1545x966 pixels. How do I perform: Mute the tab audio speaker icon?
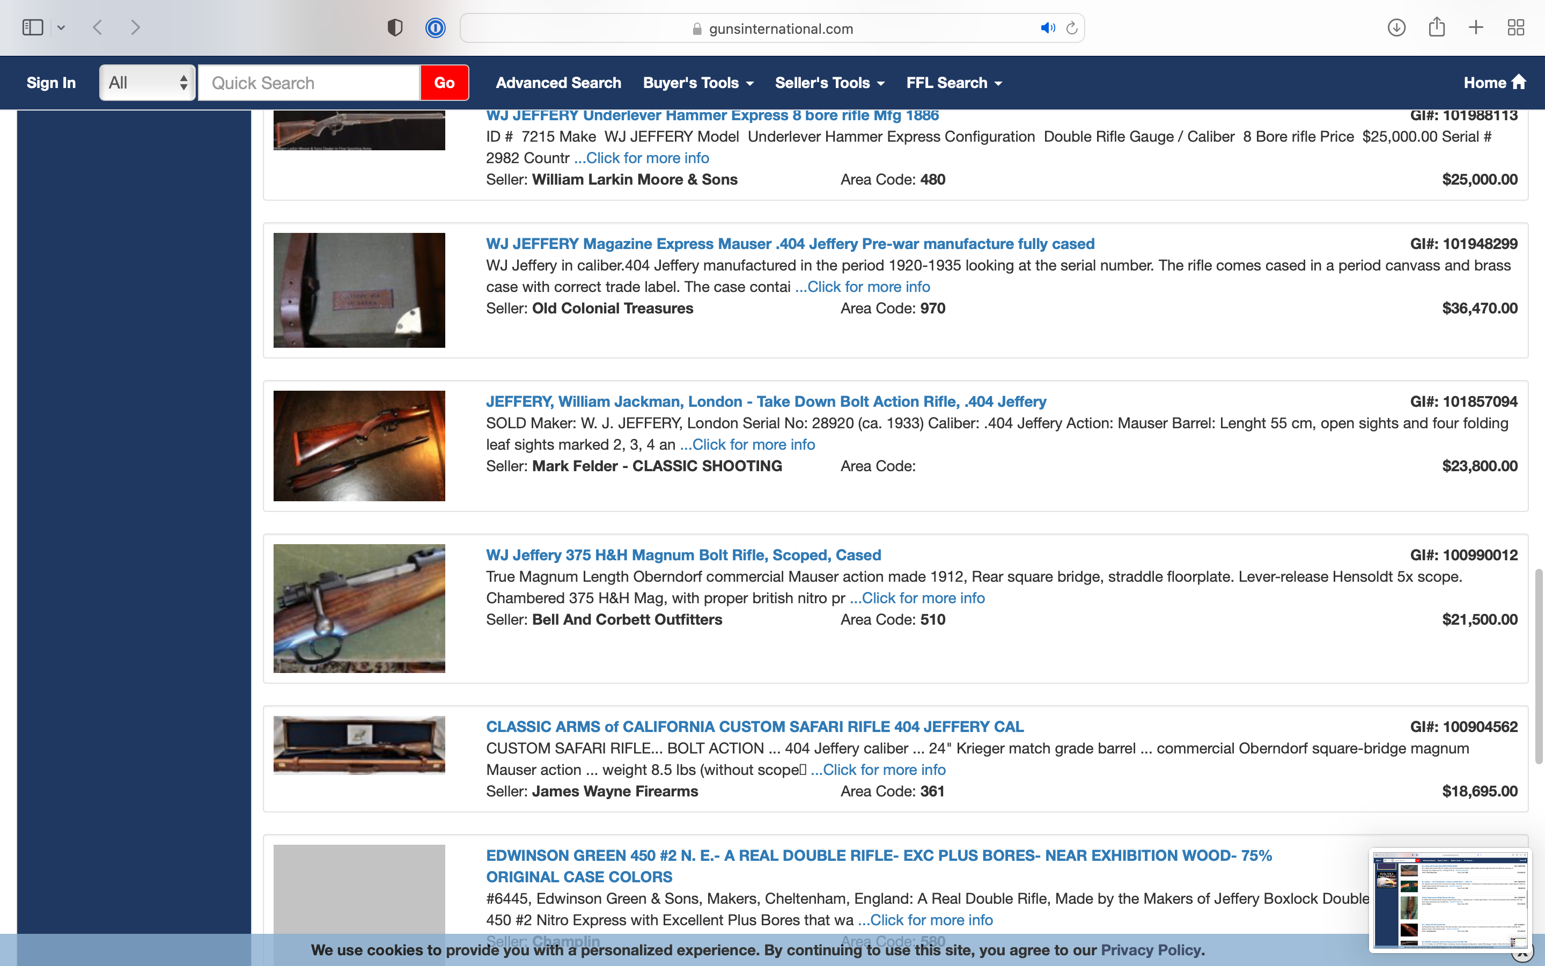tap(1047, 28)
